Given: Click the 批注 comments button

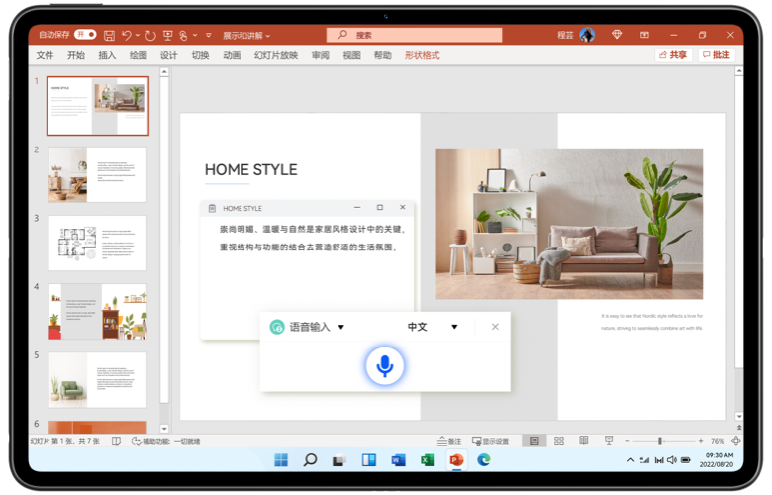Looking at the screenshot, I should pos(717,55).
